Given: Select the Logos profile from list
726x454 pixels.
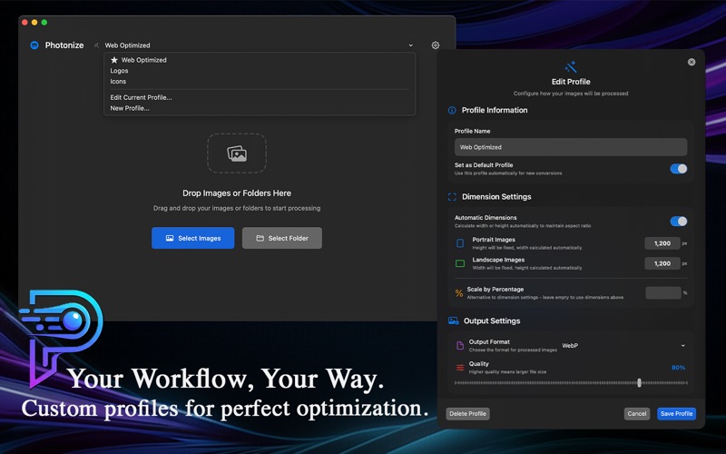Looking at the screenshot, I should pos(119,71).
